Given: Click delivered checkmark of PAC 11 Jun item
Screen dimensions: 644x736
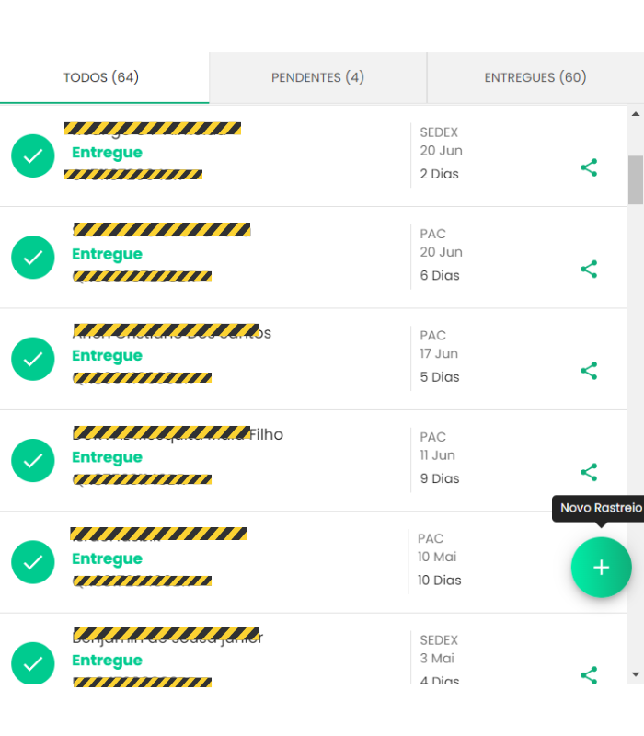Looking at the screenshot, I should pyautogui.click(x=33, y=461).
